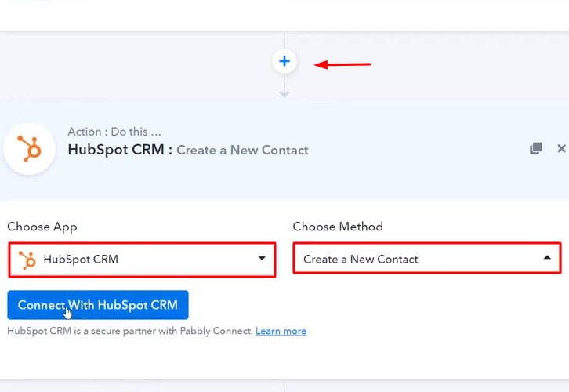This screenshot has height=392, width=569.
Task: Click the blue plus add-step button
Action: 284,61
